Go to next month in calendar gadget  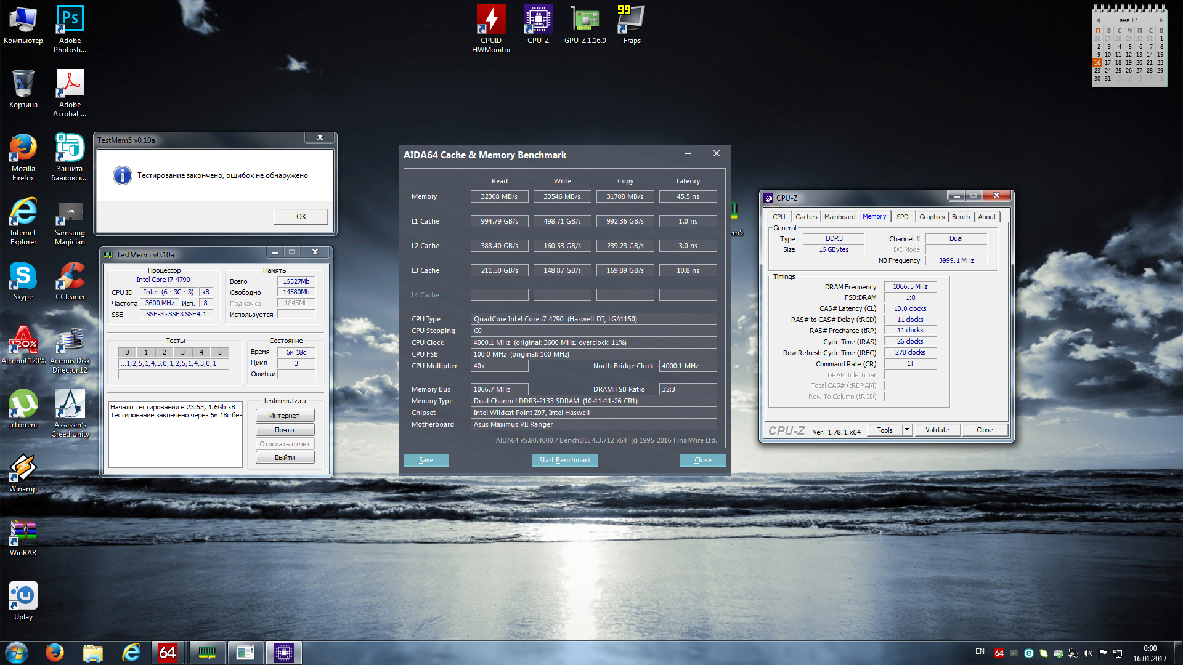[1161, 20]
